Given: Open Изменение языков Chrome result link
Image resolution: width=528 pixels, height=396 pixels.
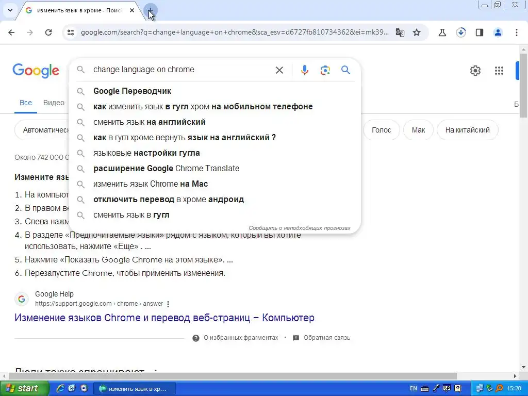Looking at the screenshot, I should click(164, 318).
